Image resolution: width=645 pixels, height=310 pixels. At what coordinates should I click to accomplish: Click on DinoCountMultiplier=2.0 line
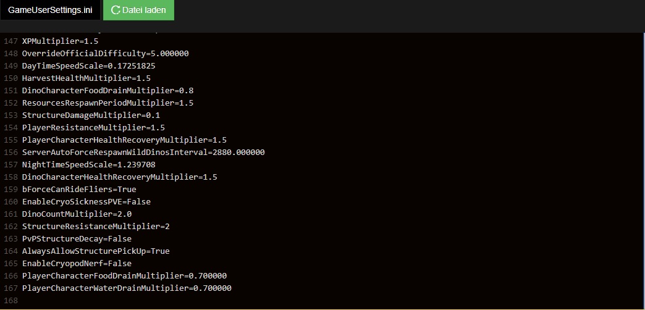click(x=77, y=214)
